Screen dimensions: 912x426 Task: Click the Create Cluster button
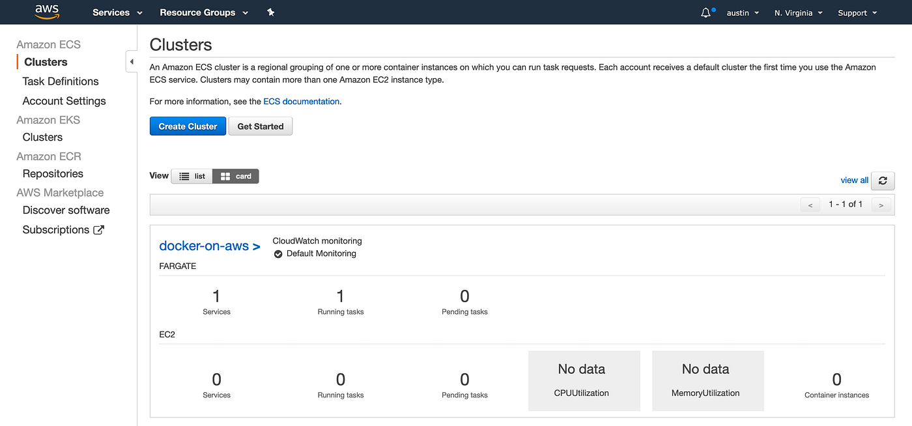pyautogui.click(x=188, y=126)
